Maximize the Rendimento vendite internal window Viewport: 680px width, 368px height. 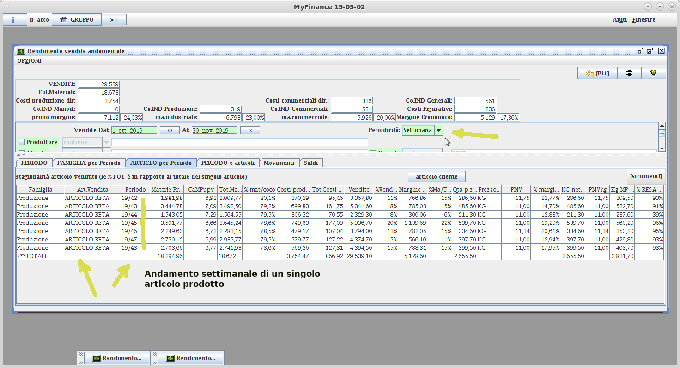[650, 51]
